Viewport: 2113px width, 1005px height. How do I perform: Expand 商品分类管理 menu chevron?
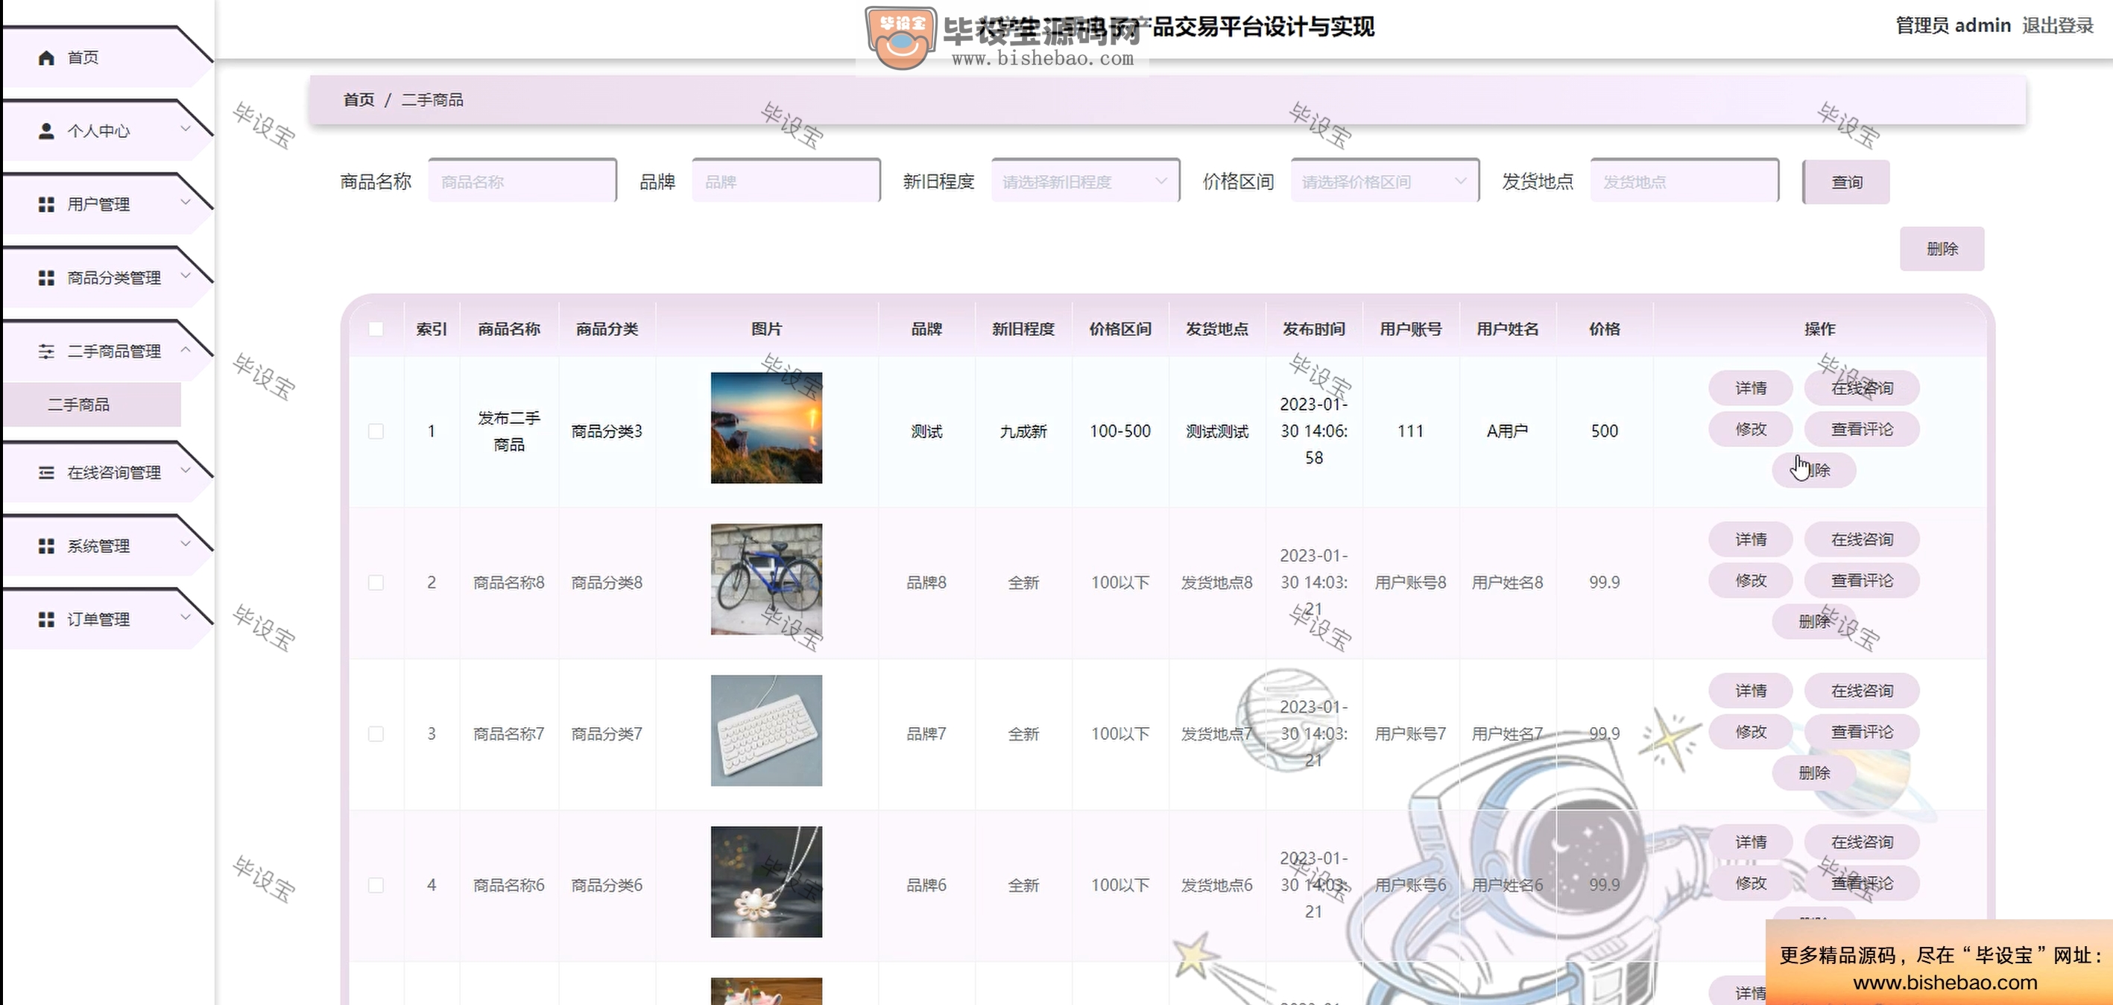[x=186, y=276]
